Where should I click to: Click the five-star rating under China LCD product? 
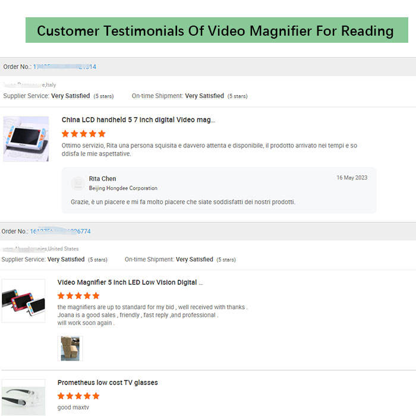[83, 134]
